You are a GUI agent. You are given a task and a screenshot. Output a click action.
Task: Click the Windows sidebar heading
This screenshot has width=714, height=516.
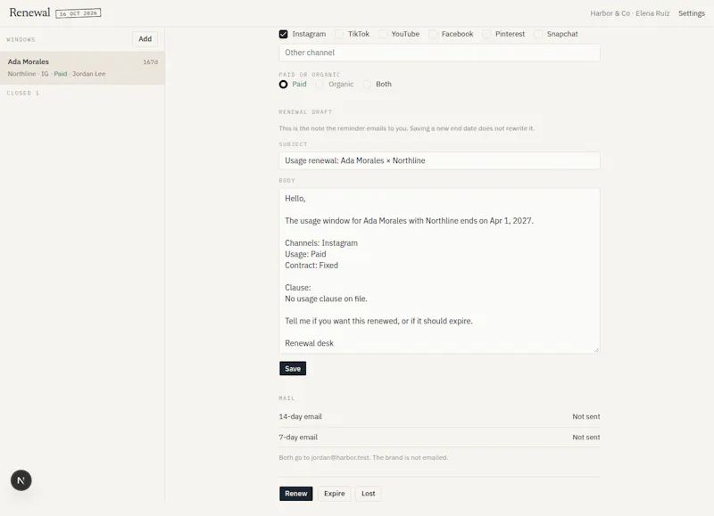(x=21, y=39)
